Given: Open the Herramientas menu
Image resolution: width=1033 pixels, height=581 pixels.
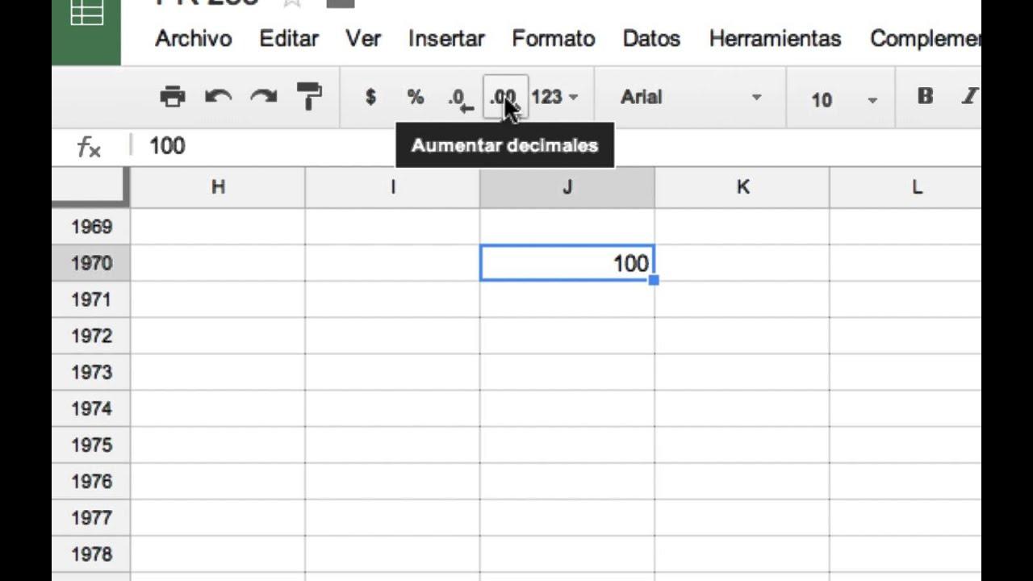Looking at the screenshot, I should tap(774, 38).
